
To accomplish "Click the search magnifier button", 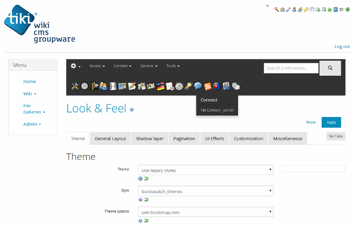I will [x=330, y=68].
